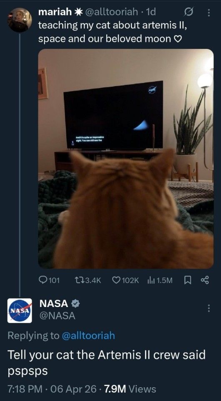
Task: Open the NASA logo avatar
Action: 20,310
